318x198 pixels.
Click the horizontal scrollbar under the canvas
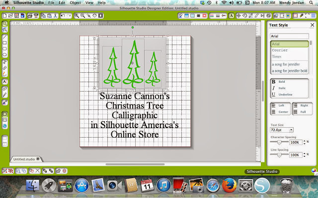click(x=135, y=164)
